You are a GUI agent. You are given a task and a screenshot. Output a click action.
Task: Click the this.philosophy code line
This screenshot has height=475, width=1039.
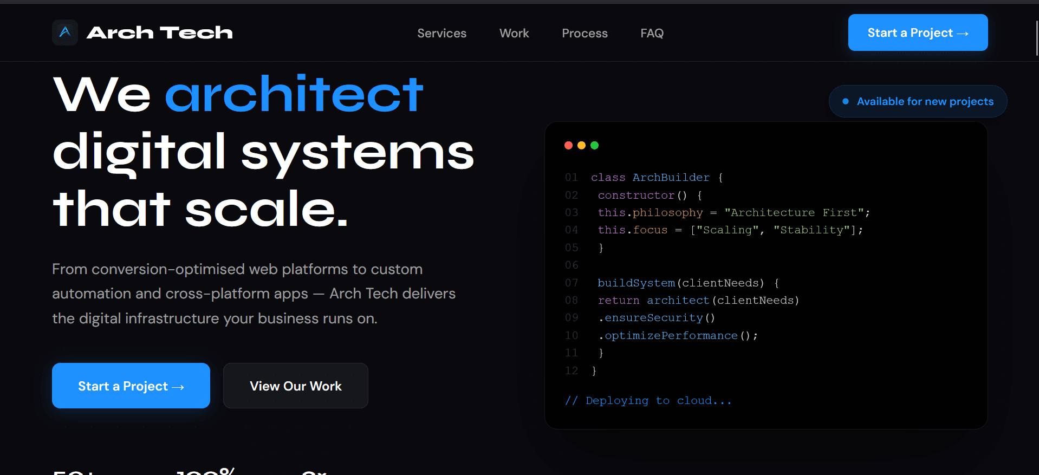click(x=733, y=212)
